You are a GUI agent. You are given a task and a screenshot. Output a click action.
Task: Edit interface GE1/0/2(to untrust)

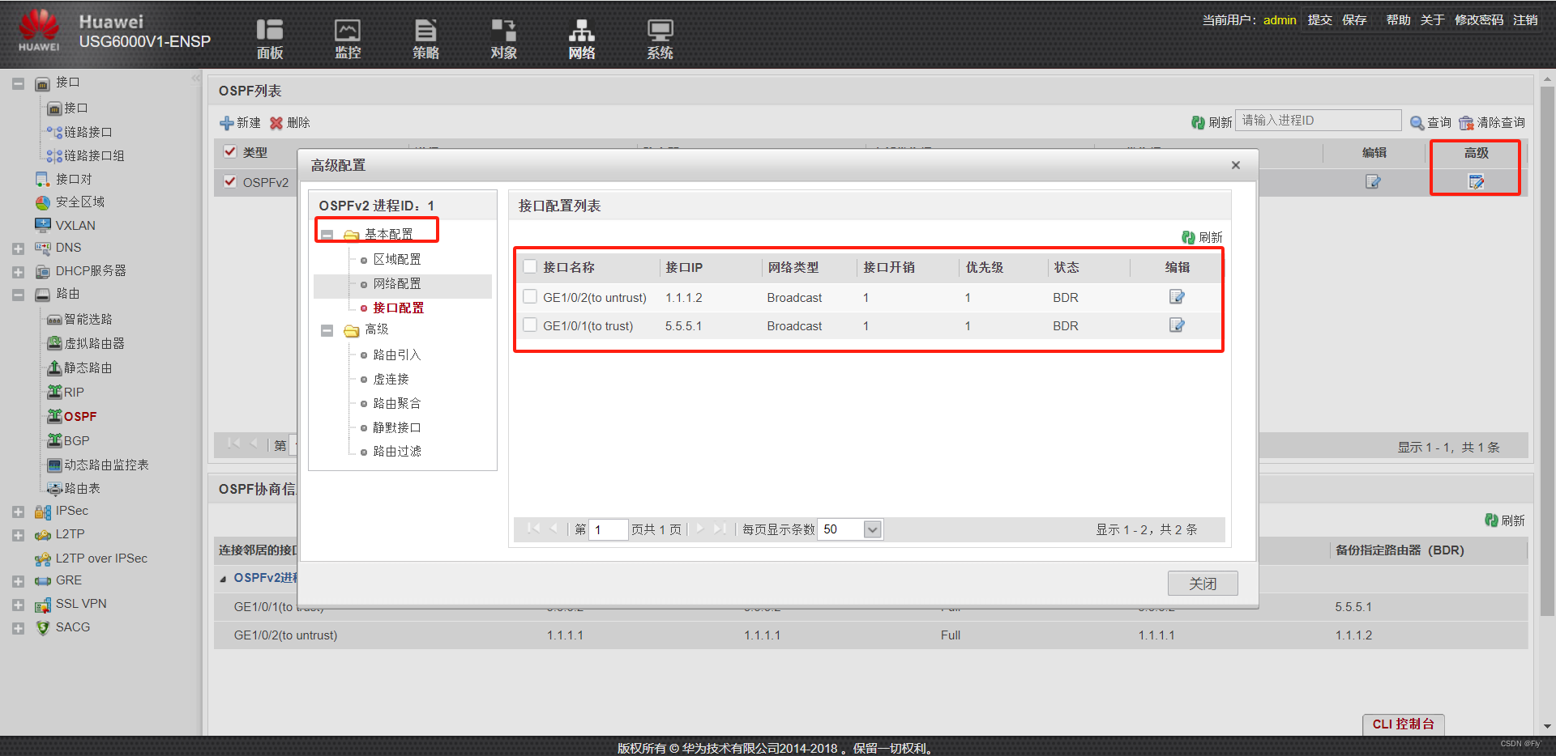click(1177, 297)
